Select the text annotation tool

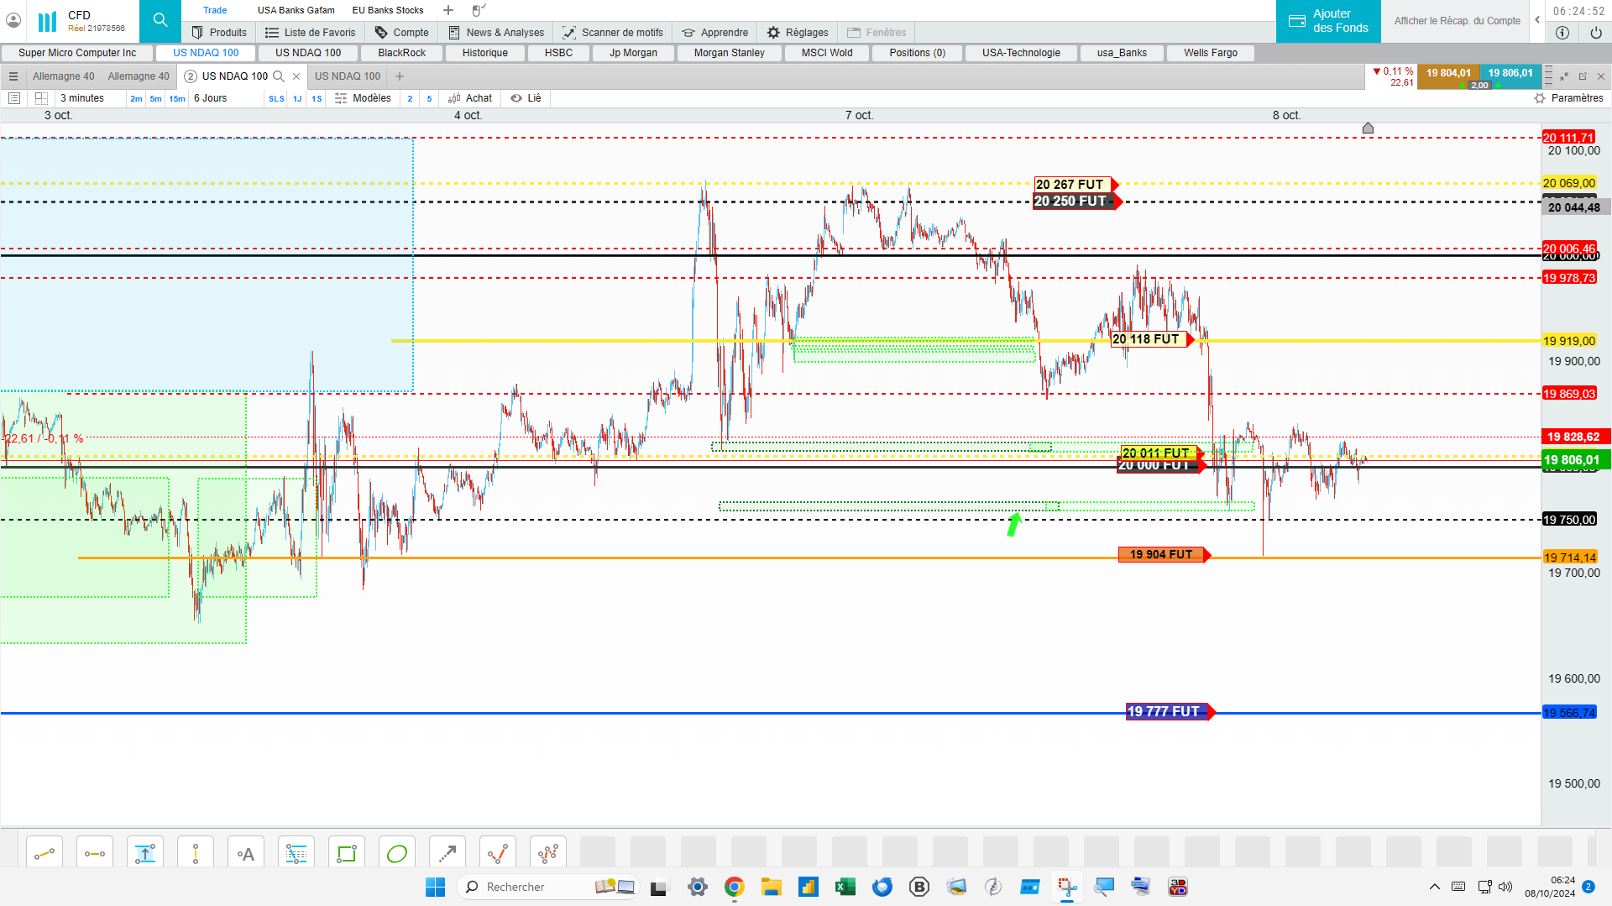click(246, 854)
